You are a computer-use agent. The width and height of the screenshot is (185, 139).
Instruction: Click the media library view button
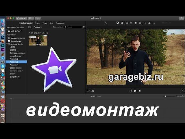31,18
